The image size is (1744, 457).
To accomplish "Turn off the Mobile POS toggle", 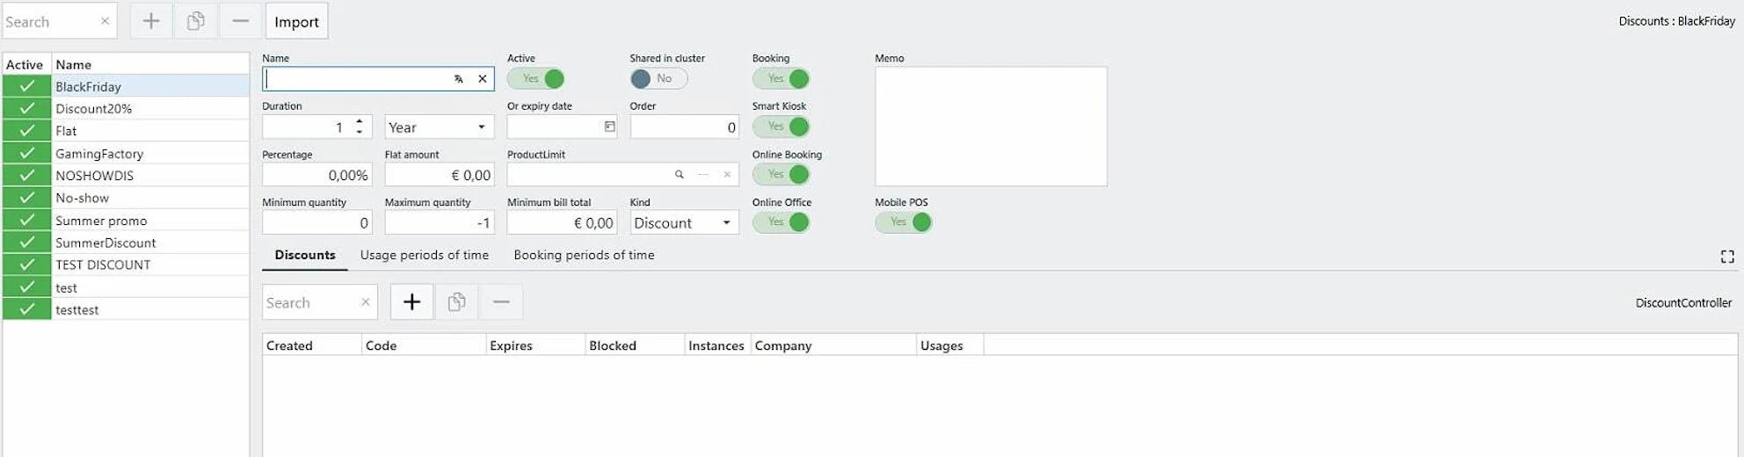I will [x=904, y=222].
